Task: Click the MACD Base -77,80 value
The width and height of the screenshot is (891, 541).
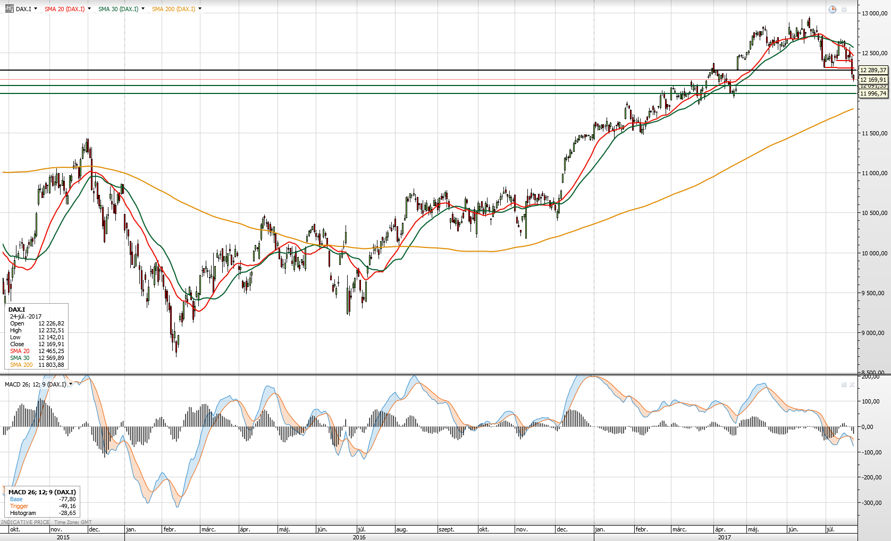Action: [x=67, y=499]
